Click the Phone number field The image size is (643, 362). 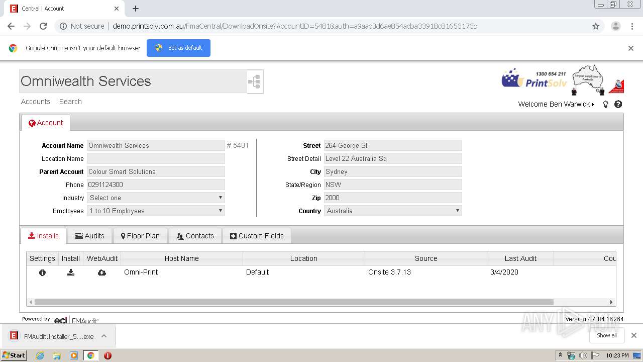click(x=156, y=185)
